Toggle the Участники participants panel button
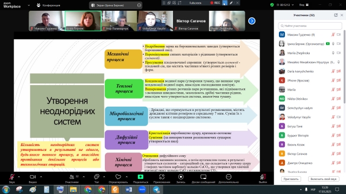The height and width of the screenshot is (194, 346). click(72, 178)
